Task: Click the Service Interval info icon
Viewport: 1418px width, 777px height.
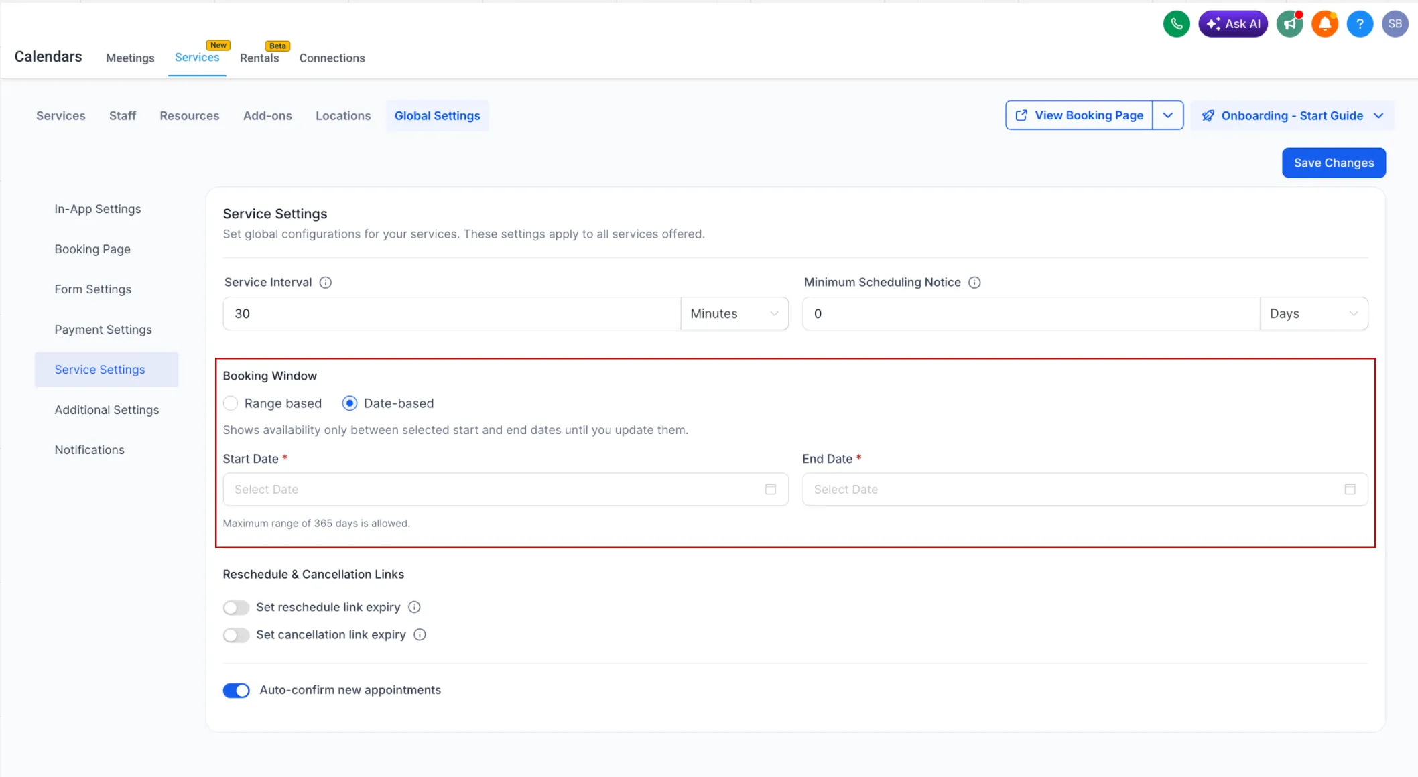Action: tap(326, 282)
